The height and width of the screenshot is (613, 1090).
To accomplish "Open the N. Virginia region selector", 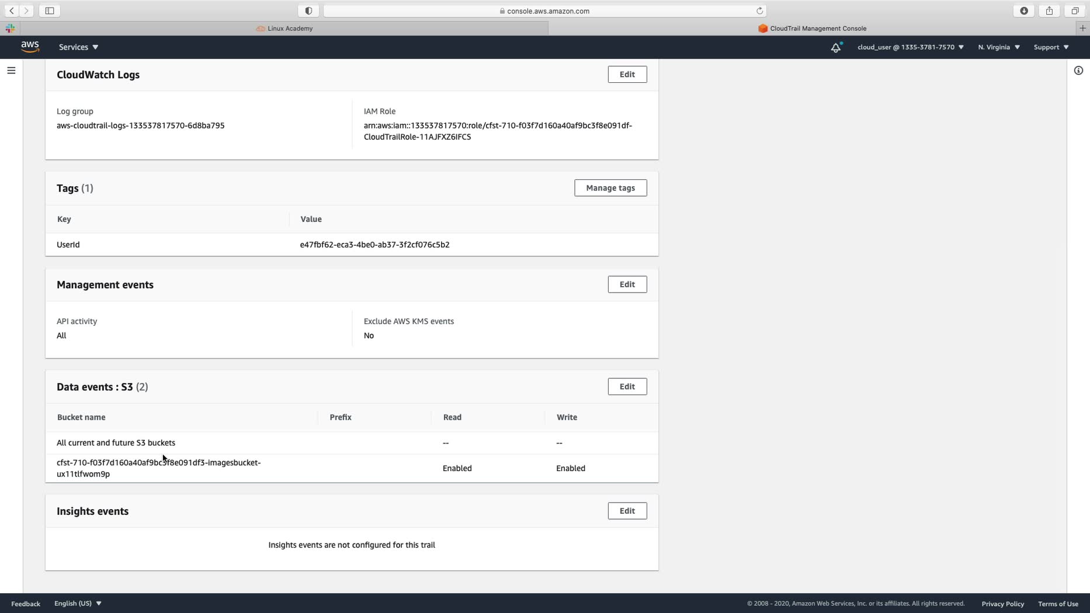I will pyautogui.click(x=999, y=47).
